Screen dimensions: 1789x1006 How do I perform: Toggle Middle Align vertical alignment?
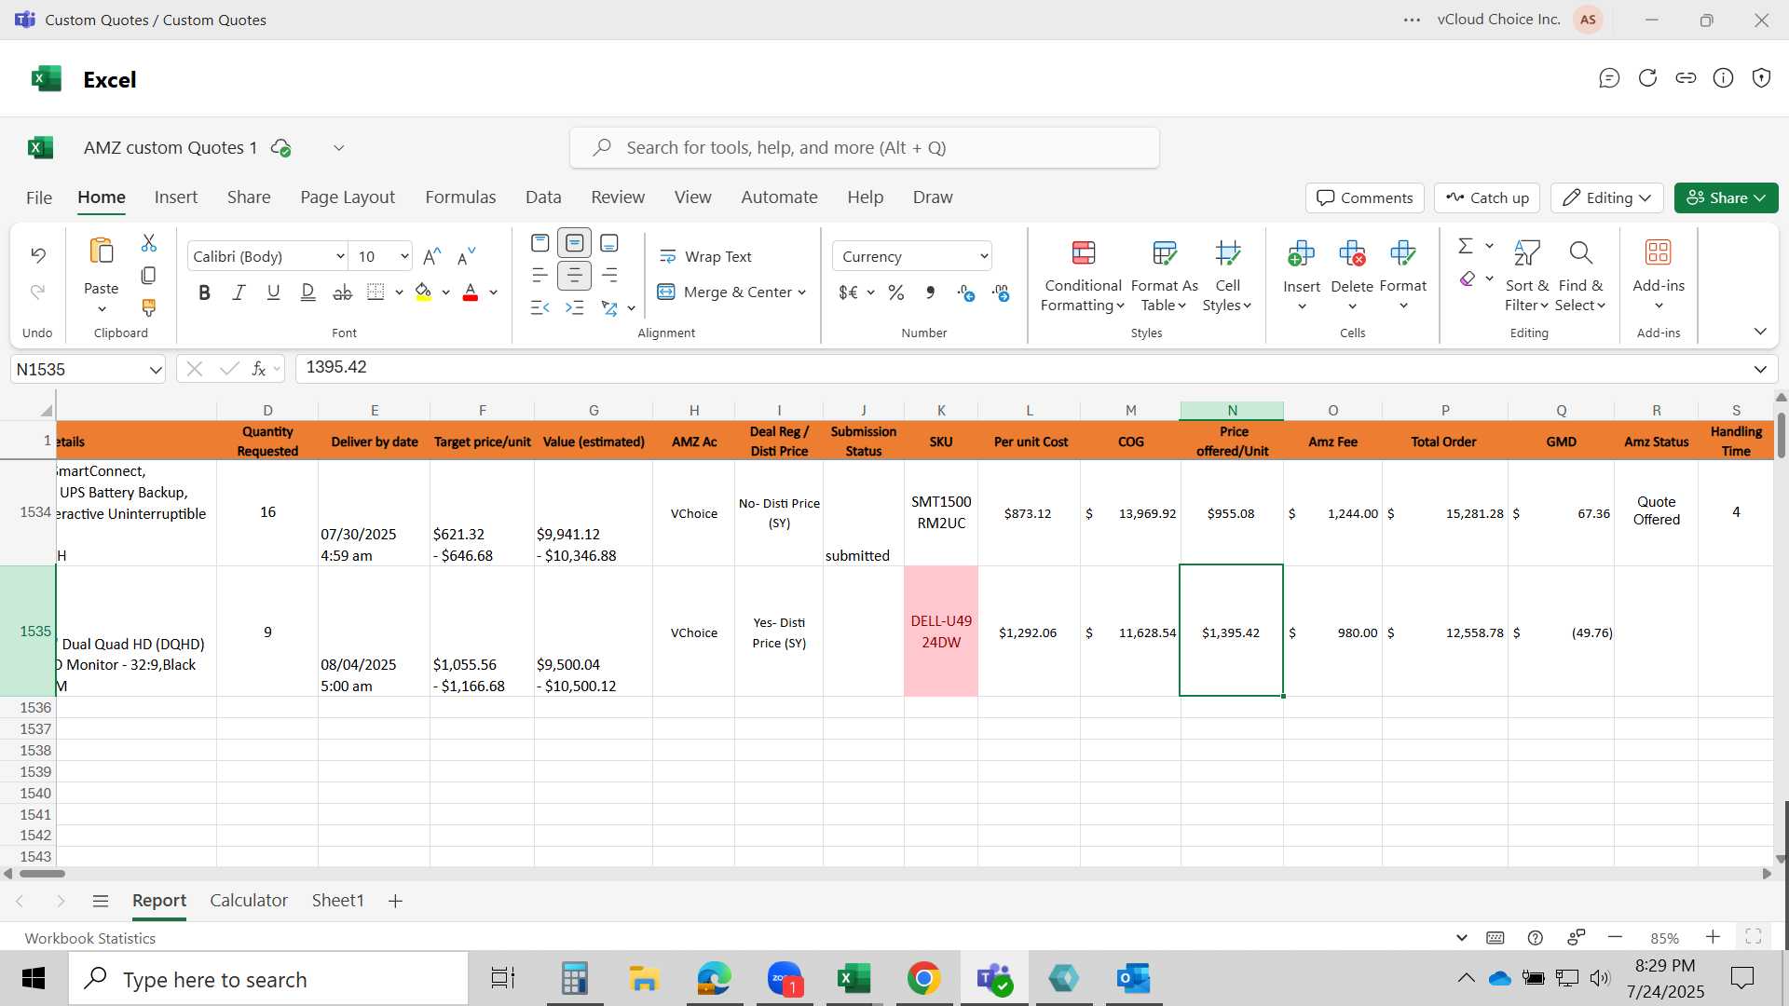click(575, 243)
